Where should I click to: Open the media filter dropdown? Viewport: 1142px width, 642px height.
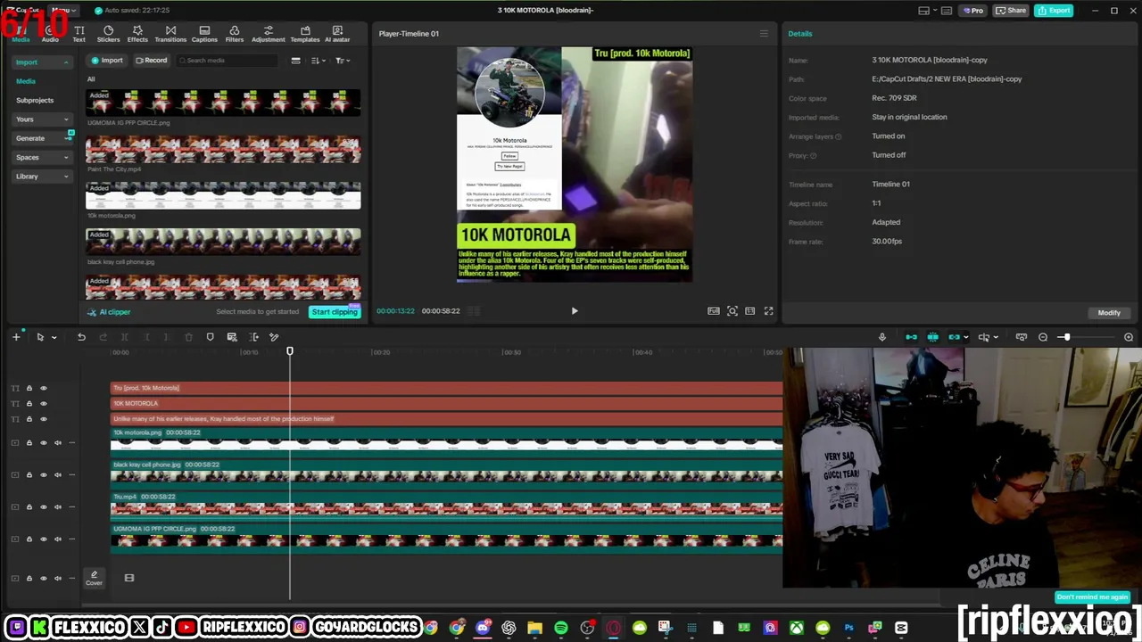(x=343, y=61)
